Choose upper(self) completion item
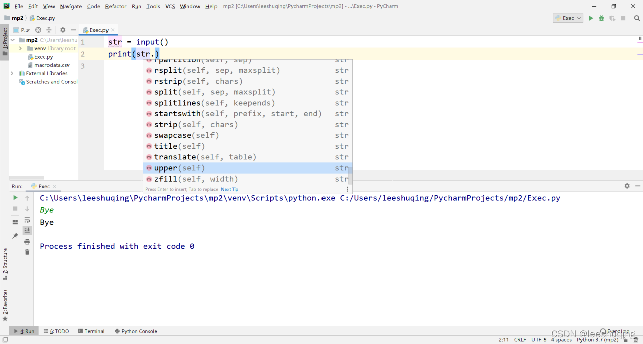The width and height of the screenshot is (643, 344). pyautogui.click(x=248, y=168)
